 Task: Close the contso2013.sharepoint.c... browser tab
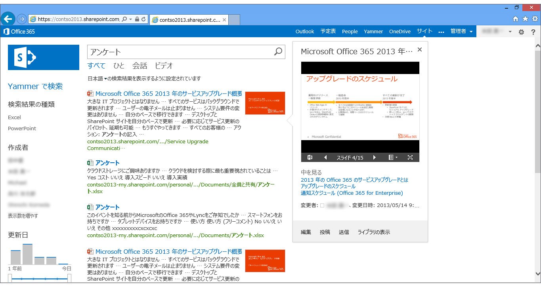click(x=224, y=19)
